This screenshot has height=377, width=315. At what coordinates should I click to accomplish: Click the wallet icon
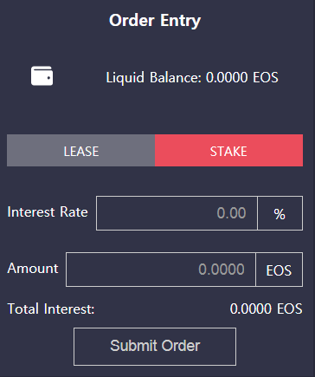pyautogui.click(x=42, y=76)
